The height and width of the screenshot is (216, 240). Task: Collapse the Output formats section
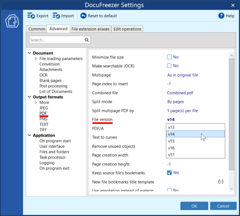click(x=30, y=97)
